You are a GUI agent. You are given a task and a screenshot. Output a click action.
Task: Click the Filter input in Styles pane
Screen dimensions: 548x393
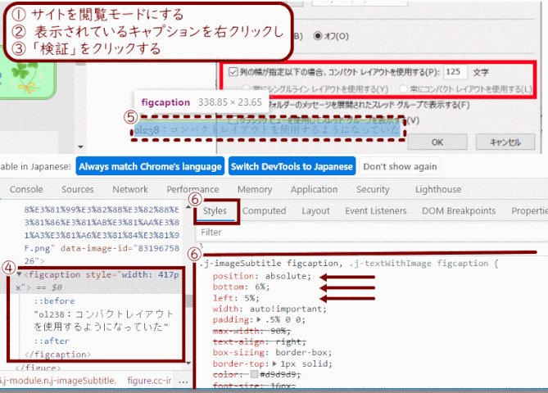372,233
